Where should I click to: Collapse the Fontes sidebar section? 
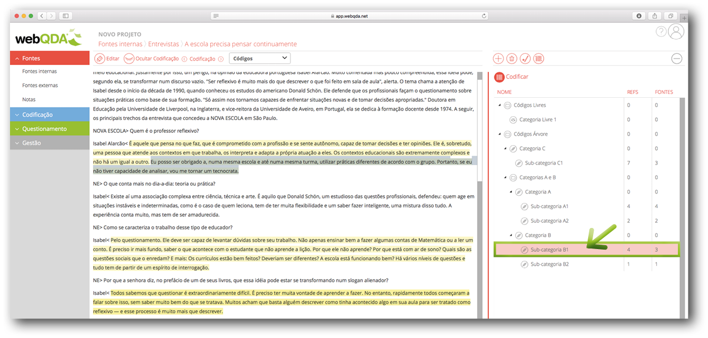pos(50,58)
